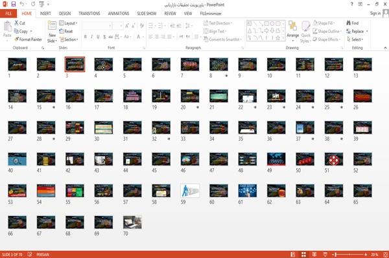Image resolution: width=389 pixels, height=258 pixels.
Task: Select slide 54 thumbnail
Action: pos(46,191)
